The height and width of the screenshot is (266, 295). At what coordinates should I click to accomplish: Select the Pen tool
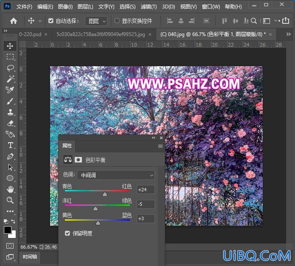(x=10, y=157)
